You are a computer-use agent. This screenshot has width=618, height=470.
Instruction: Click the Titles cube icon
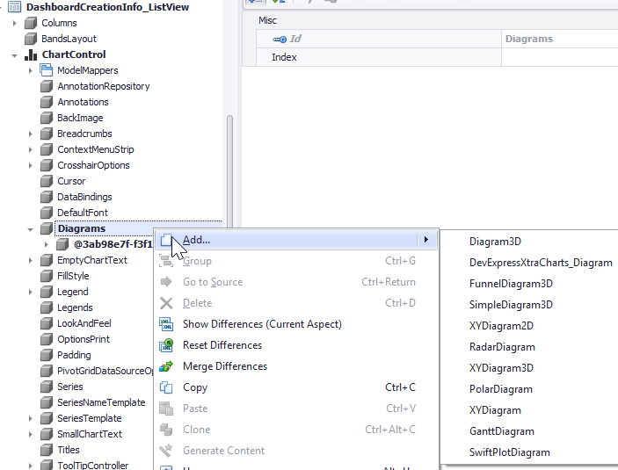46,450
